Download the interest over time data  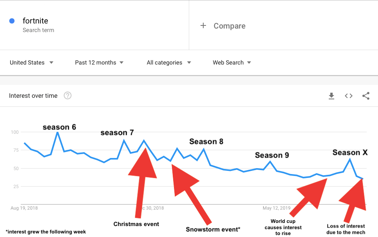tap(331, 96)
